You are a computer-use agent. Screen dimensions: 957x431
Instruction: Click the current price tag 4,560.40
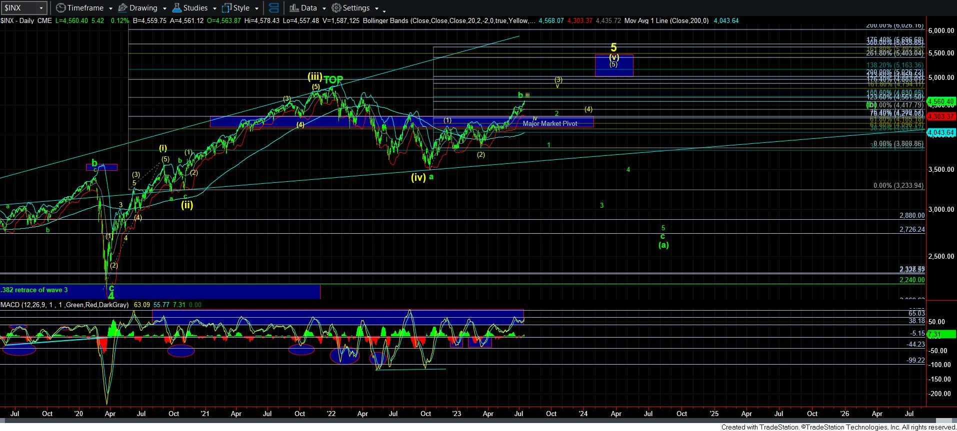click(x=941, y=102)
